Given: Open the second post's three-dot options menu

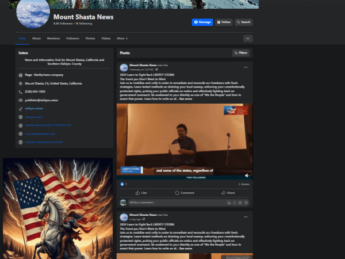Looking at the screenshot, I should tap(246, 217).
